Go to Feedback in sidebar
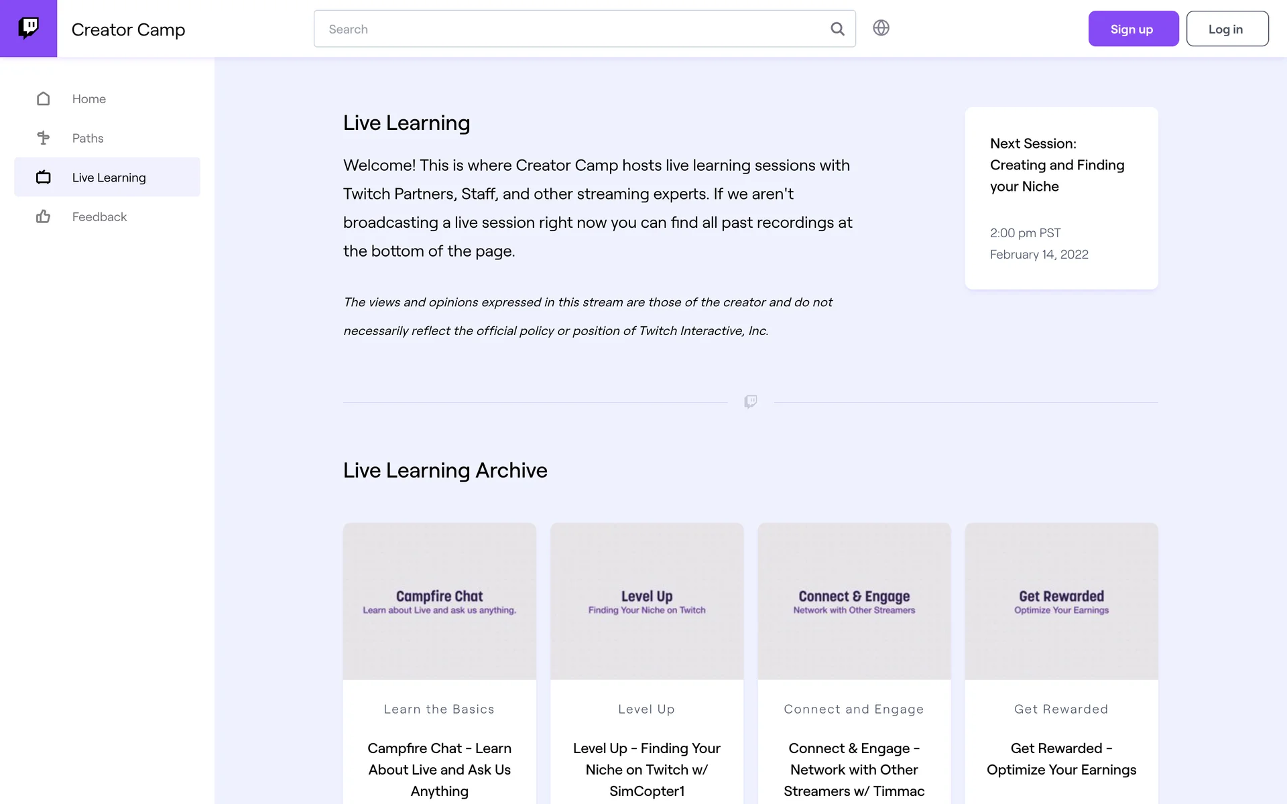This screenshot has width=1287, height=804. (x=99, y=216)
